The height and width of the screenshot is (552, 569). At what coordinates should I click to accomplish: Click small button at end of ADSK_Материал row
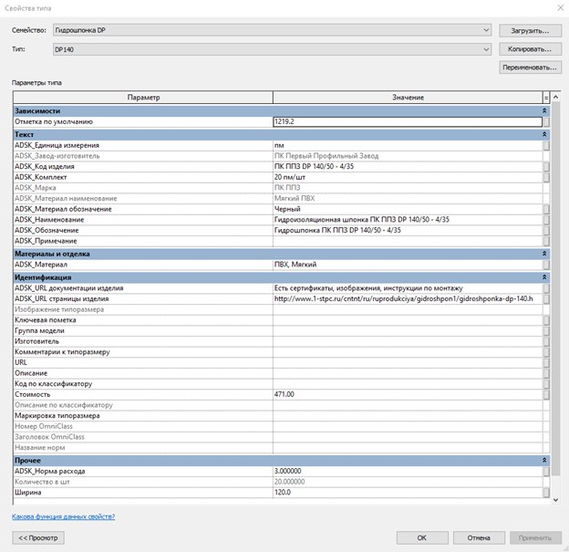coord(546,265)
